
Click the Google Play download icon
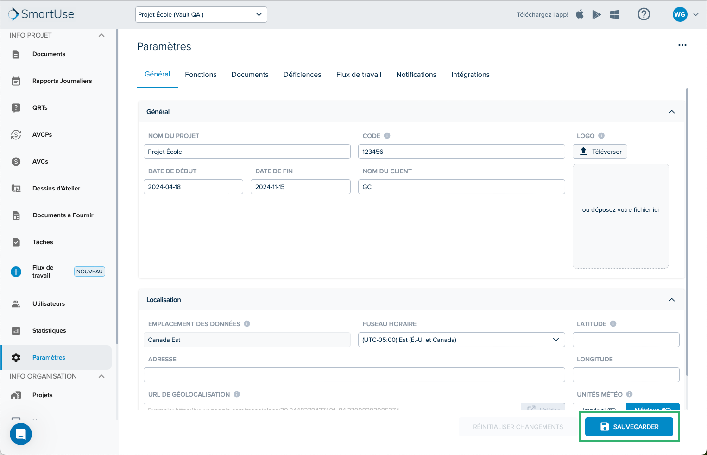(597, 15)
